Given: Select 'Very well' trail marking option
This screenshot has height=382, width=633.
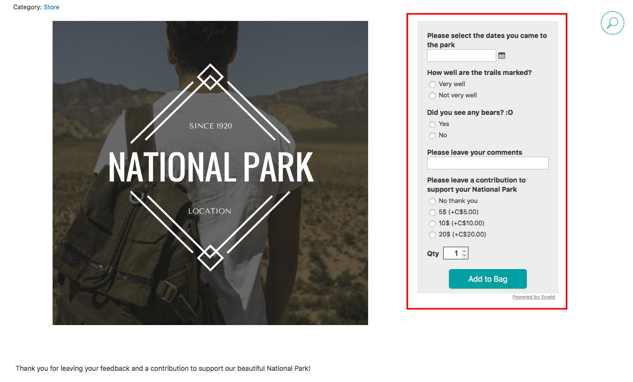Looking at the screenshot, I should (432, 85).
